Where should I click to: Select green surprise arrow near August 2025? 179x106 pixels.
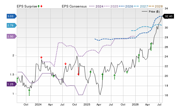114,77
